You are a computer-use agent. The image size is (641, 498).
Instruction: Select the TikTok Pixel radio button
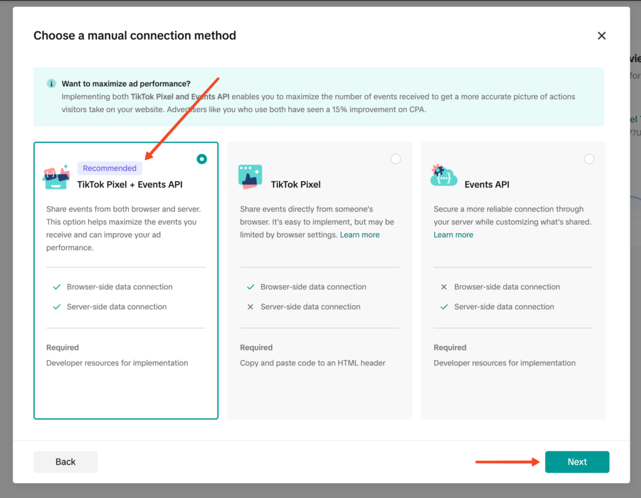point(396,159)
